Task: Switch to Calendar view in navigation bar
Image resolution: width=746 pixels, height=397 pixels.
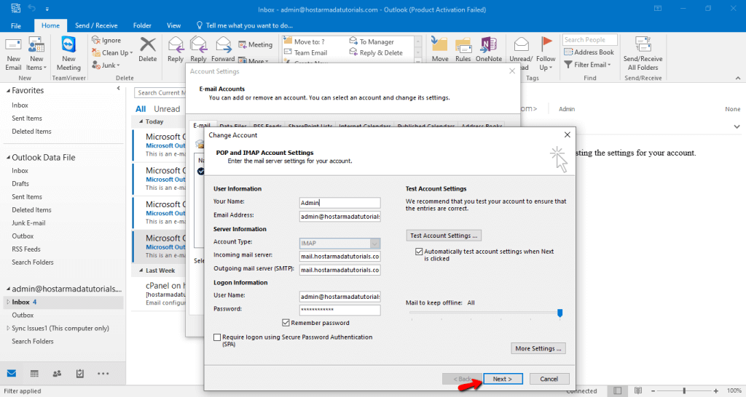Action: [x=34, y=374]
